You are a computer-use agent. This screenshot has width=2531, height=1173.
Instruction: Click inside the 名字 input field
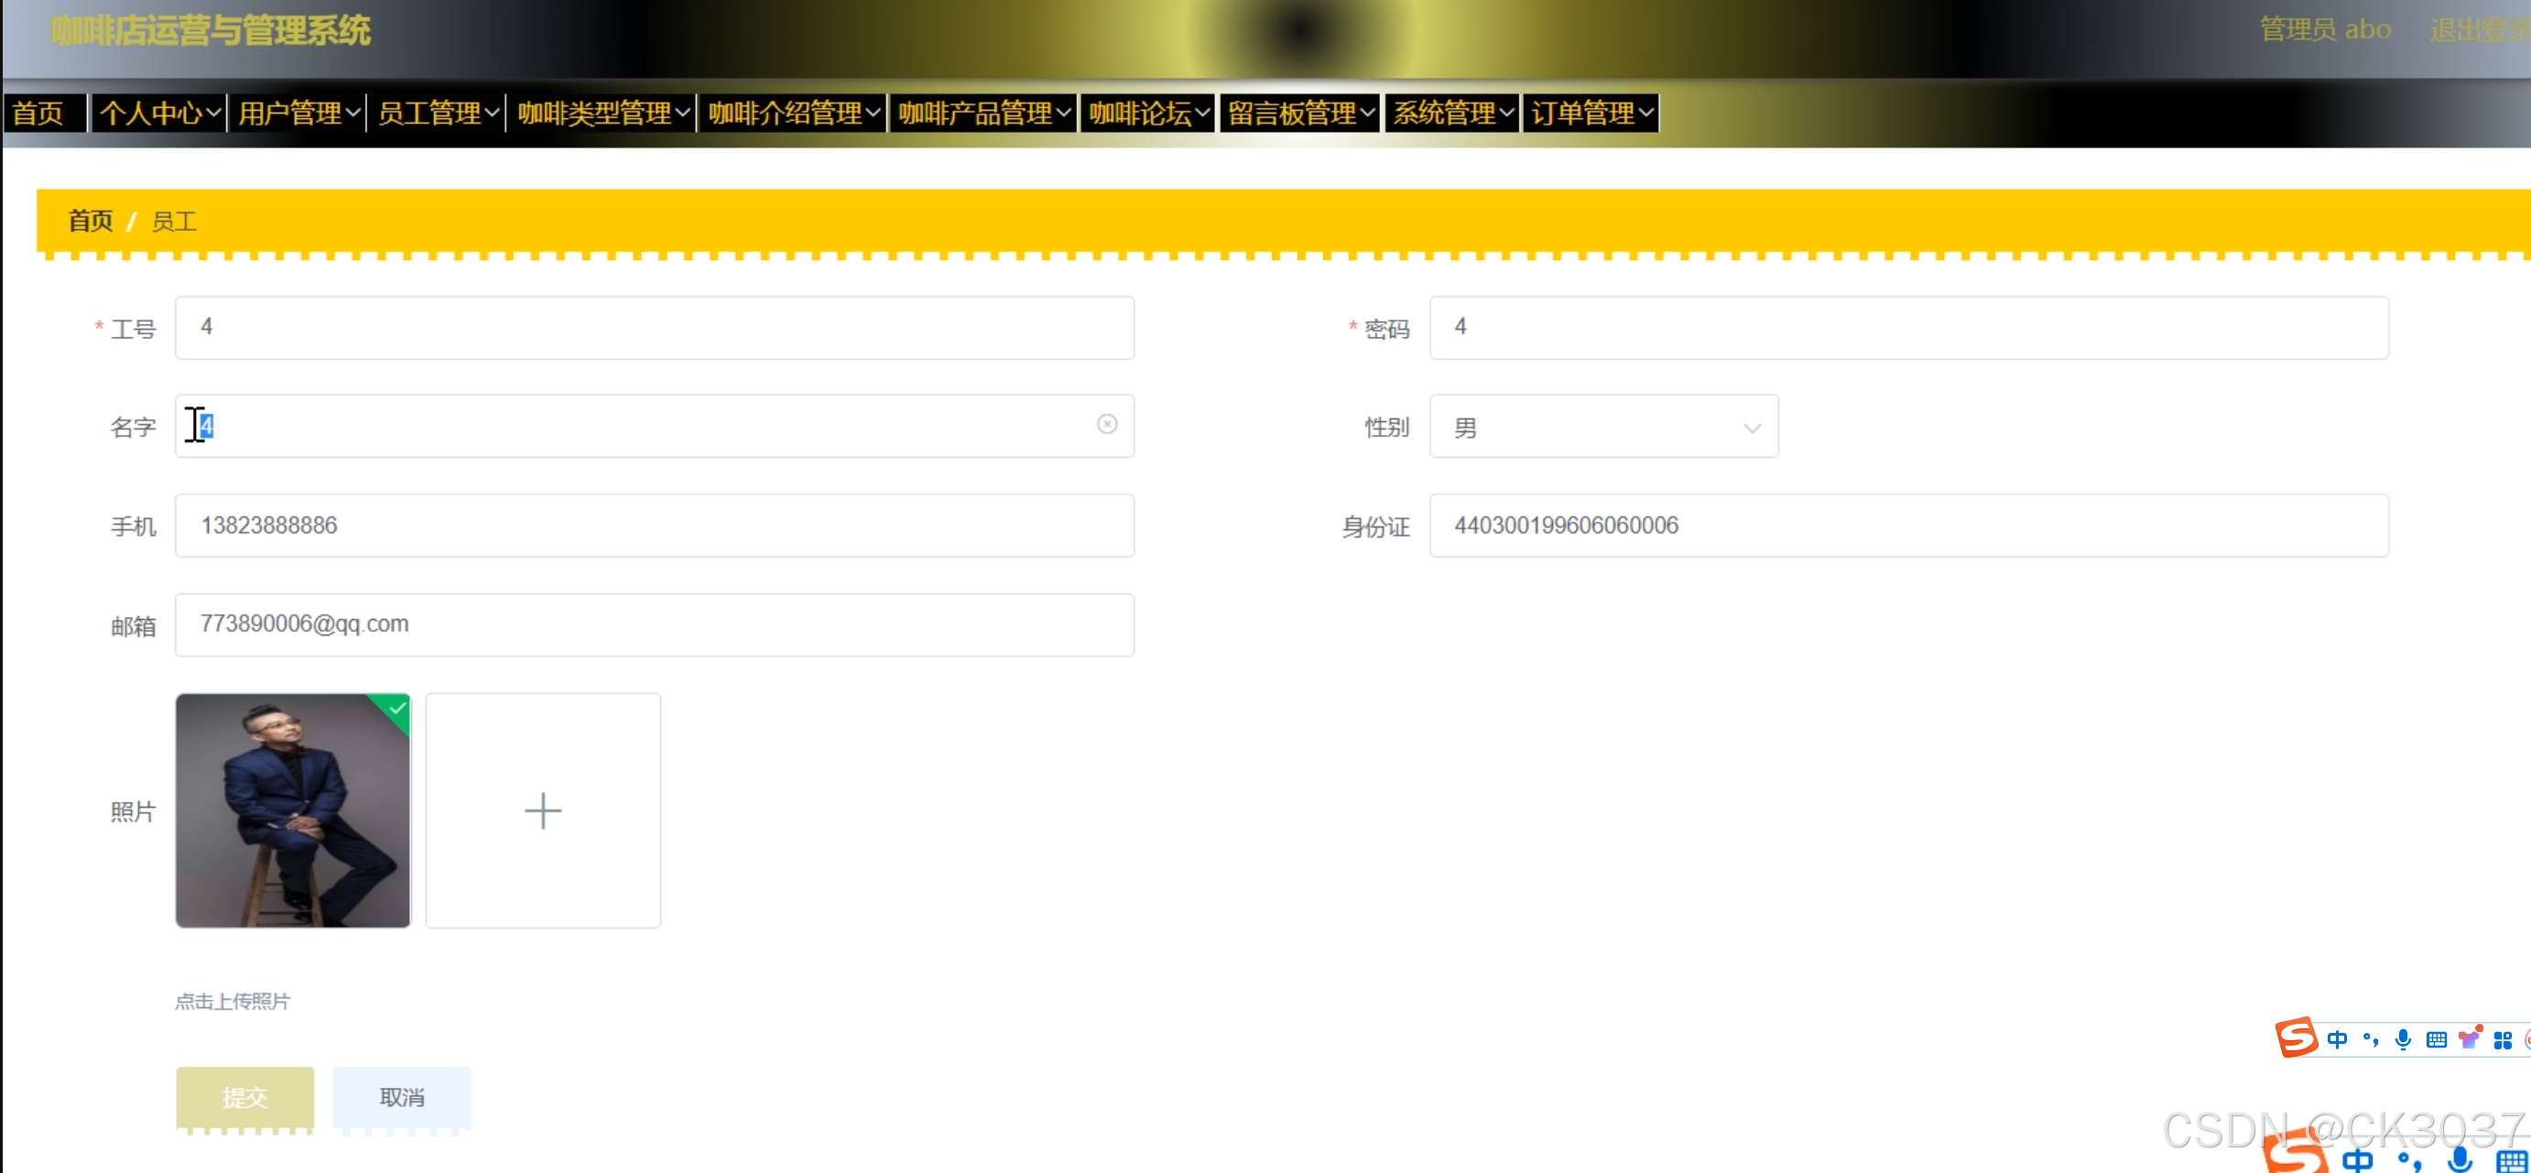(x=655, y=427)
